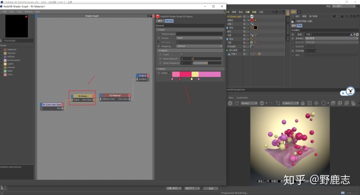Screen dimensions: 360x195
Task: Click the search icon in Object Manager header
Action: (x=273, y=12)
